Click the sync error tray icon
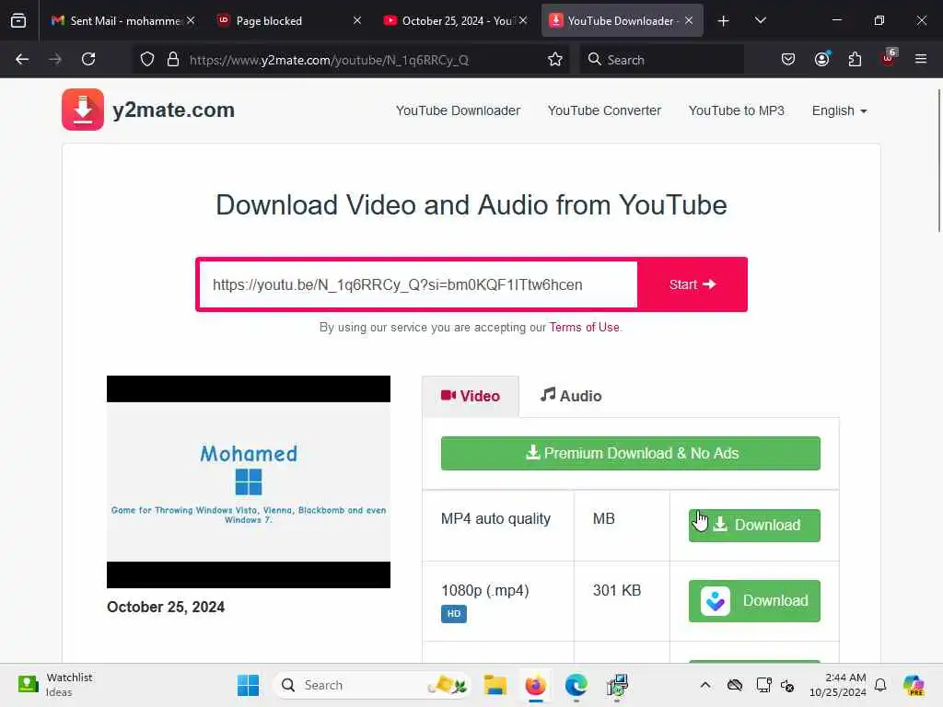 pos(787,685)
